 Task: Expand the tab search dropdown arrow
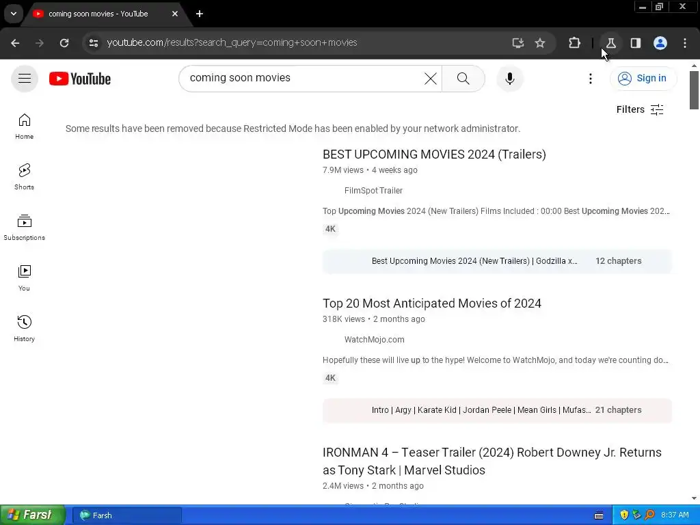click(14, 14)
